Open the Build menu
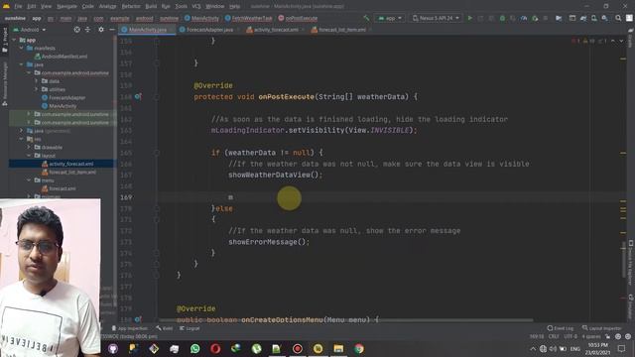This screenshot has height=357, width=635. click(x=151, y=6)
